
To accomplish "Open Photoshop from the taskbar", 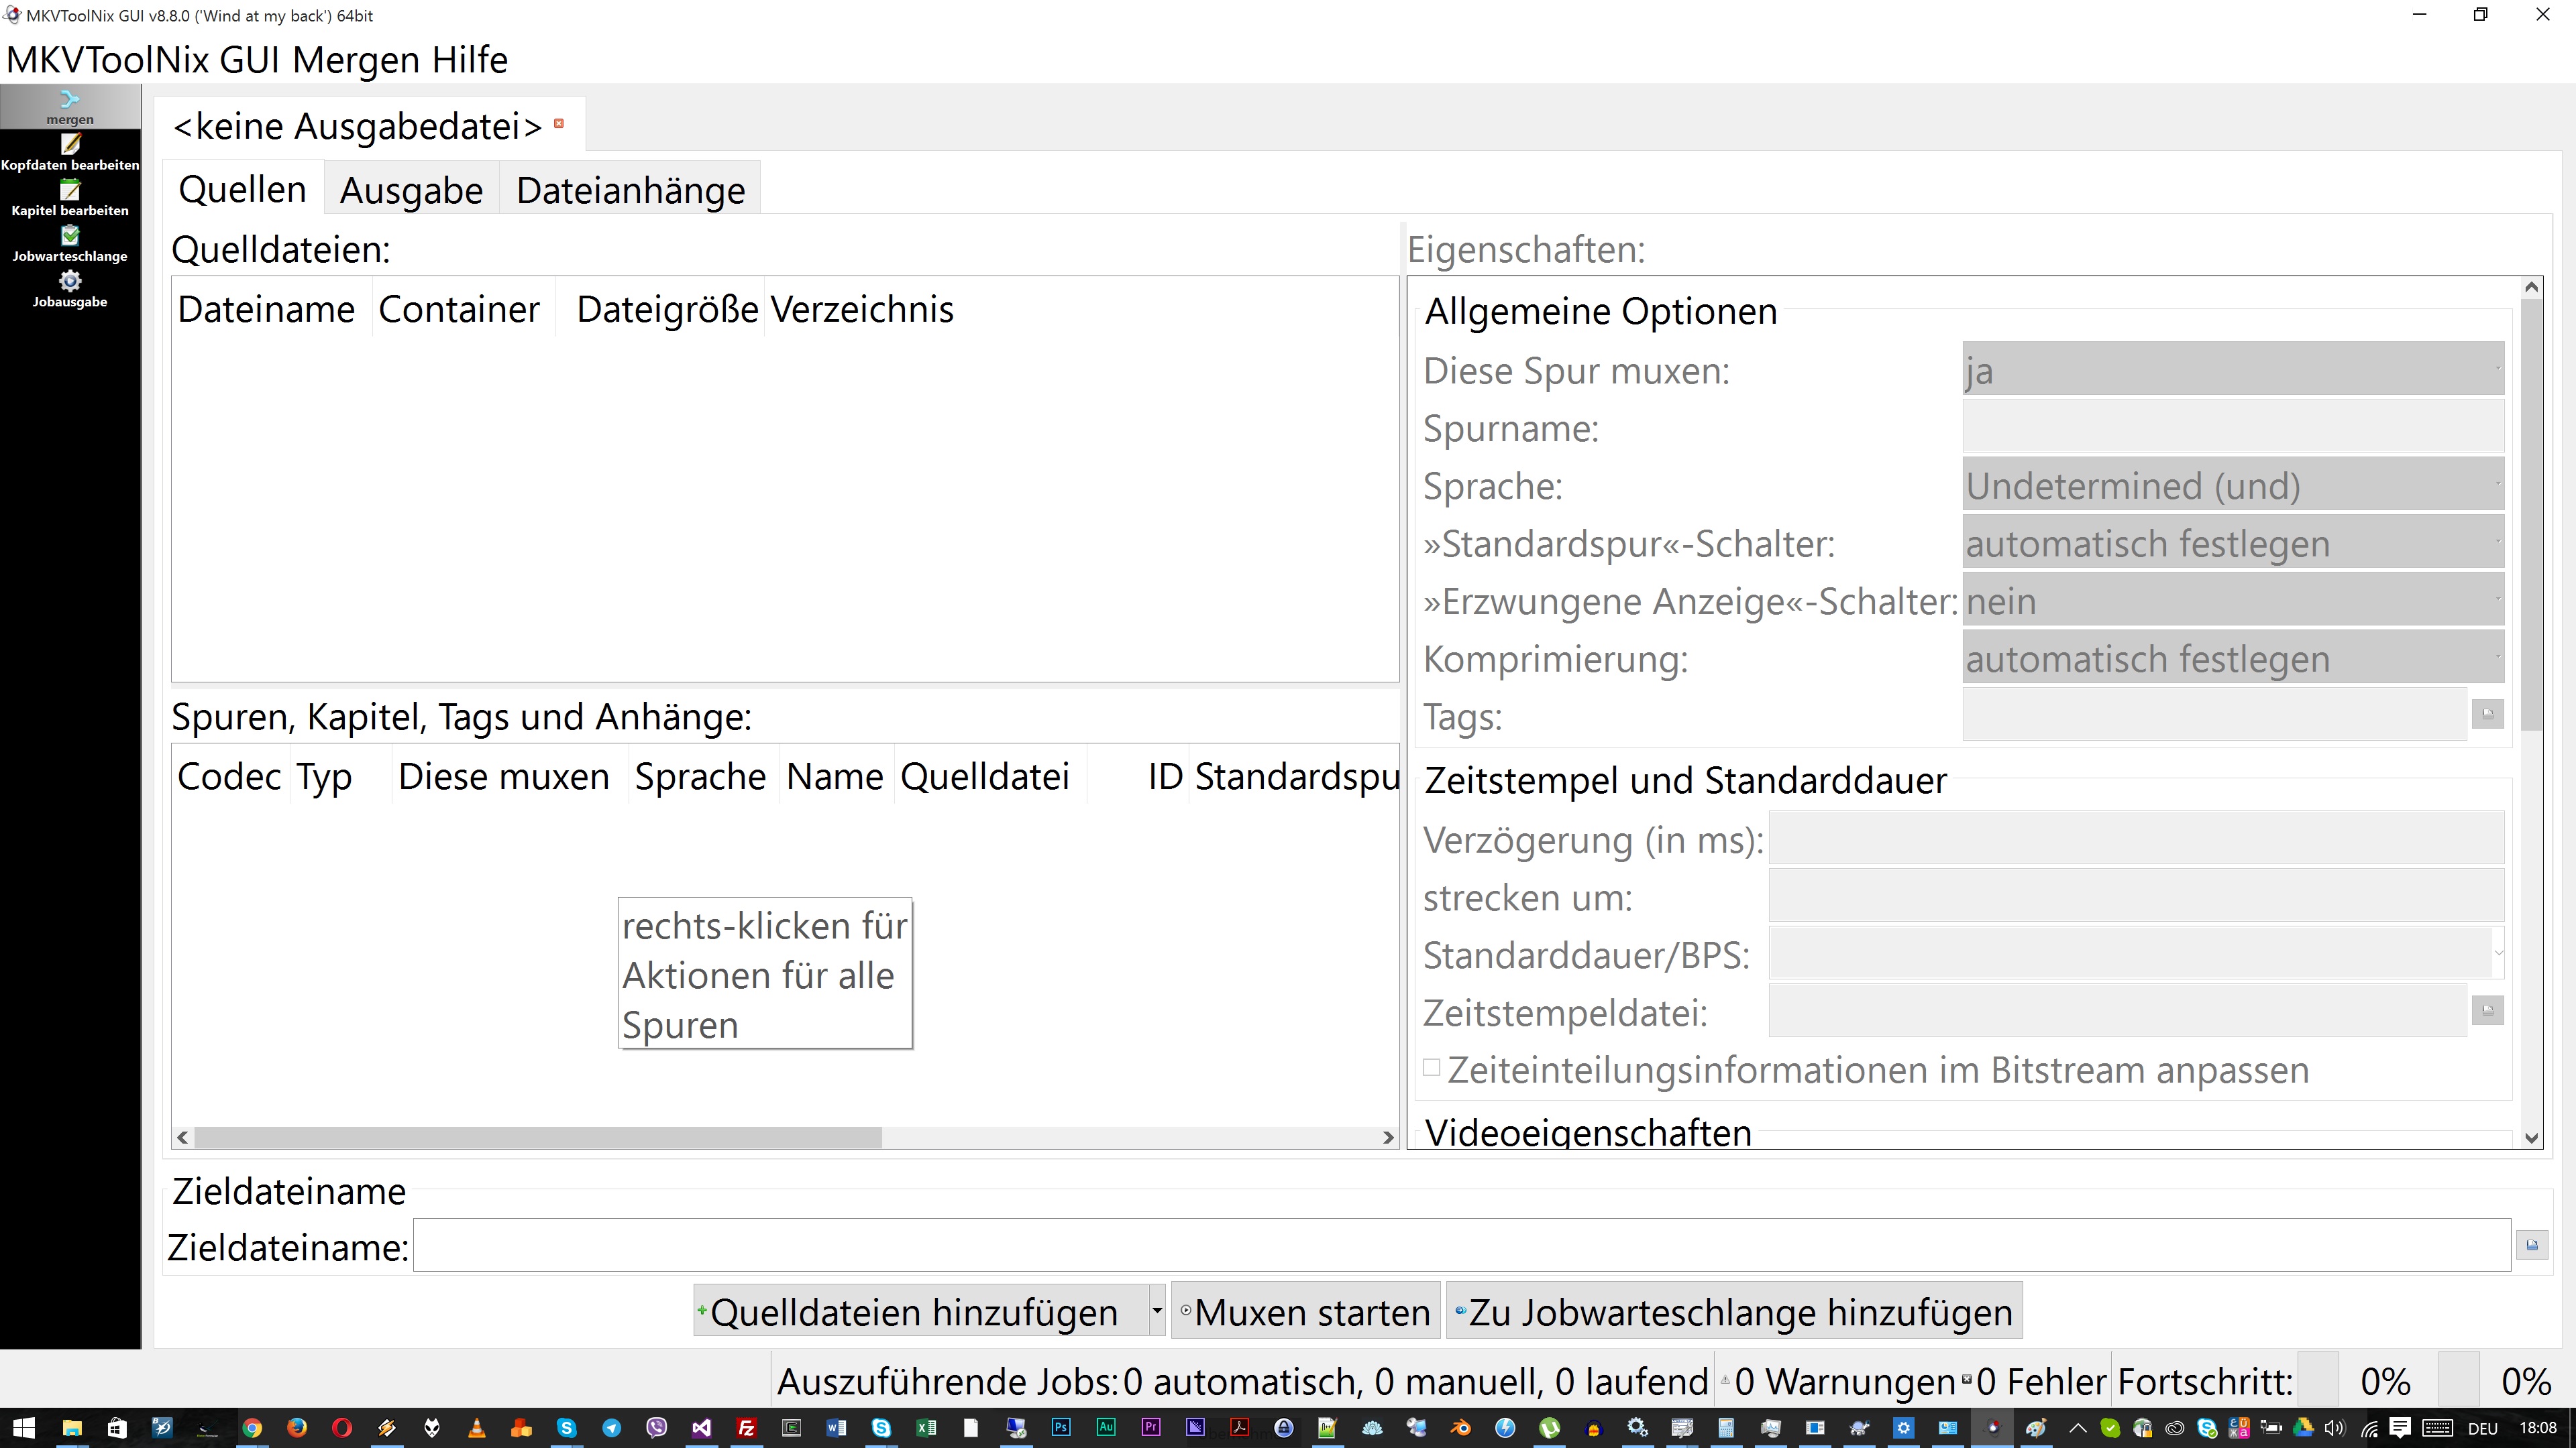I will (1061, 1428).
